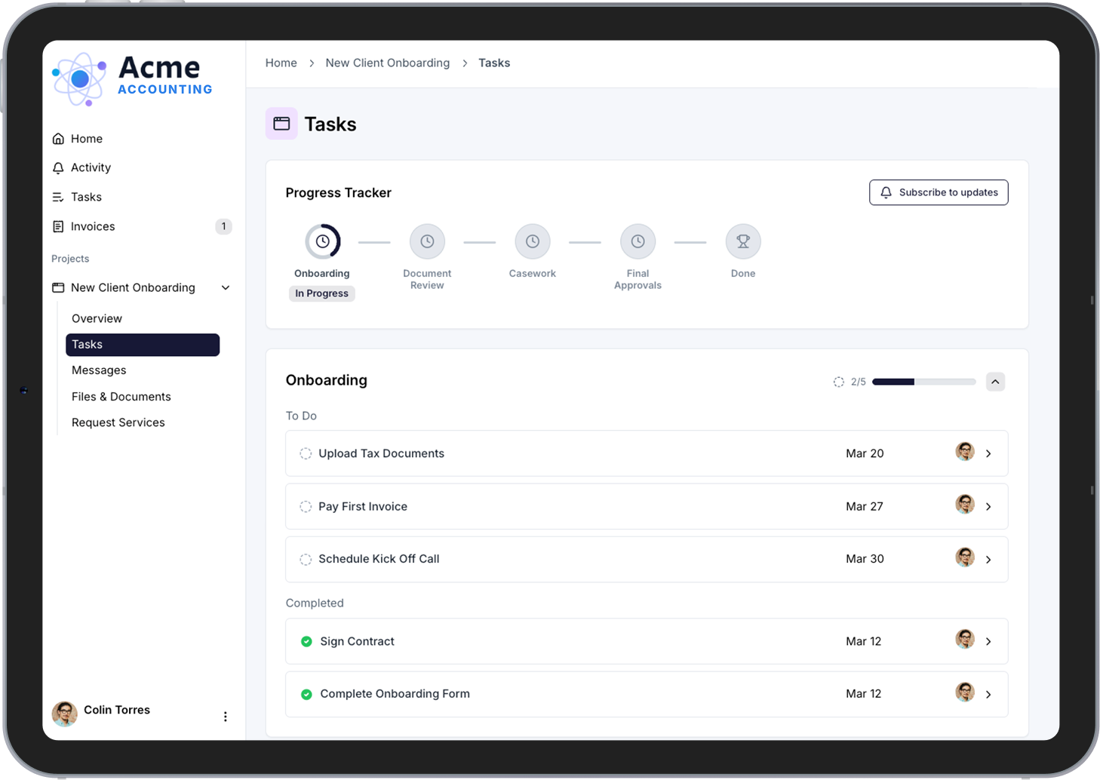Viewport: 1100px width, 780px height.
Task: Click the Invoices count badge showing 1
Action: (223, 226)
